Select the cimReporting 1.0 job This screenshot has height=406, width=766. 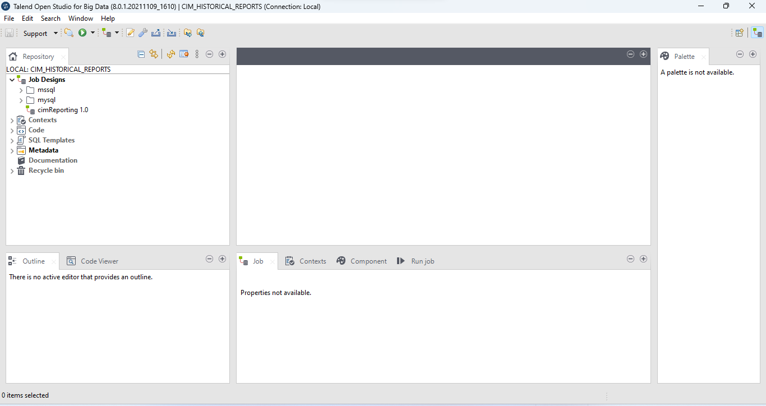62,110
